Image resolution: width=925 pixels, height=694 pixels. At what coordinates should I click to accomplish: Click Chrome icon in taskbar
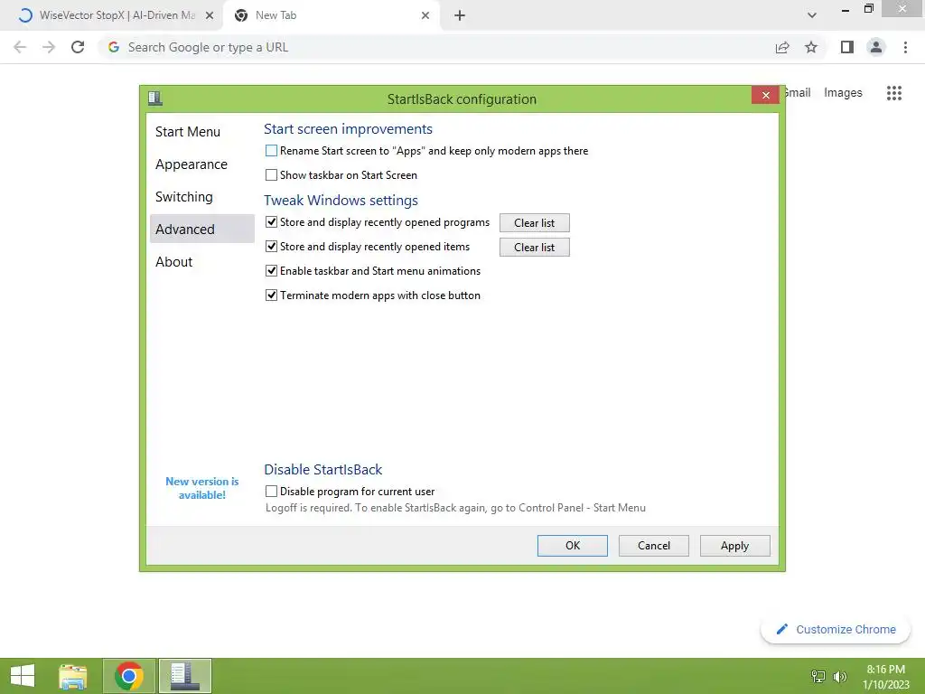click(129, 676)
